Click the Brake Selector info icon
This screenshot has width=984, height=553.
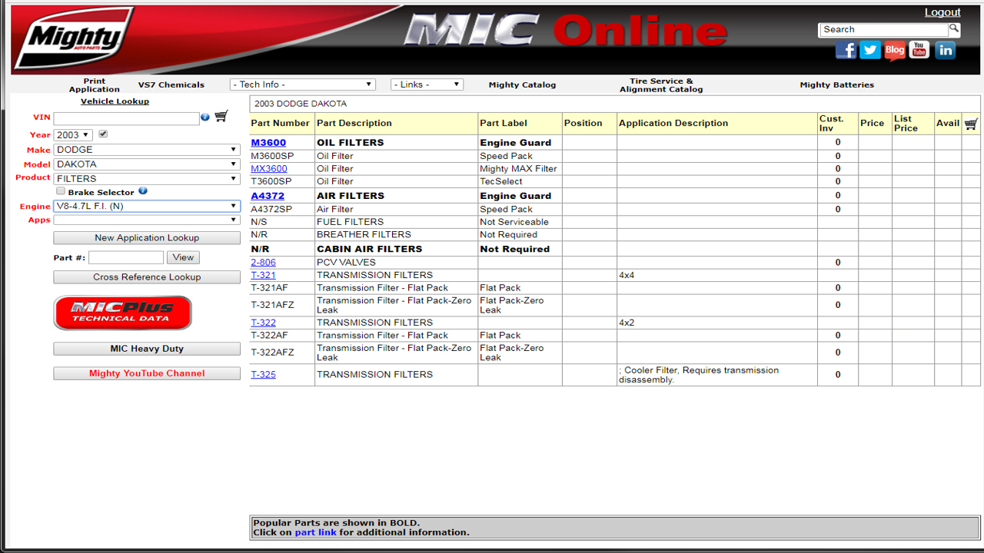coord(143,190)
